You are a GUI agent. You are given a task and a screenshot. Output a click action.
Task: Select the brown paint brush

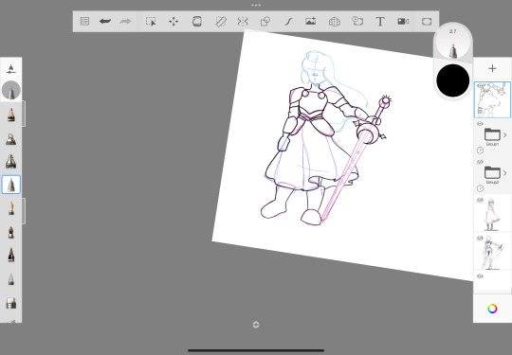11,232
